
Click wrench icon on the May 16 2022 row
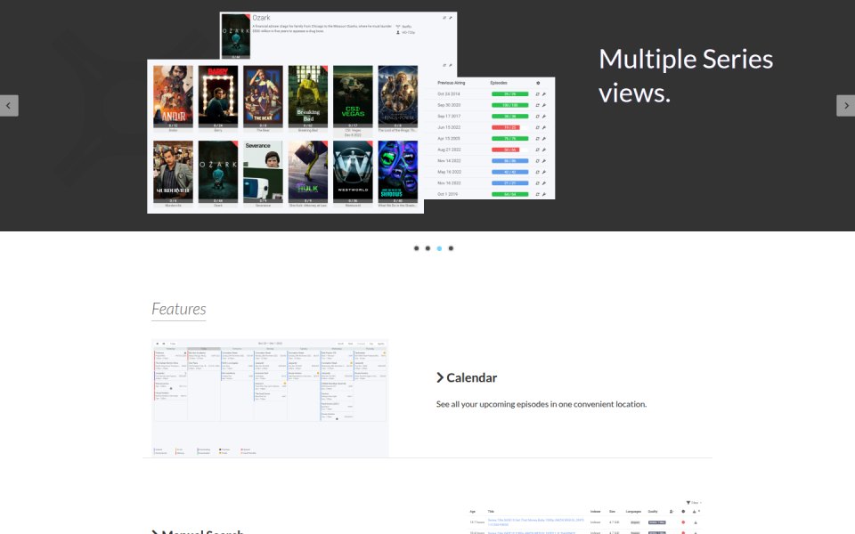(x=543, y=172)
